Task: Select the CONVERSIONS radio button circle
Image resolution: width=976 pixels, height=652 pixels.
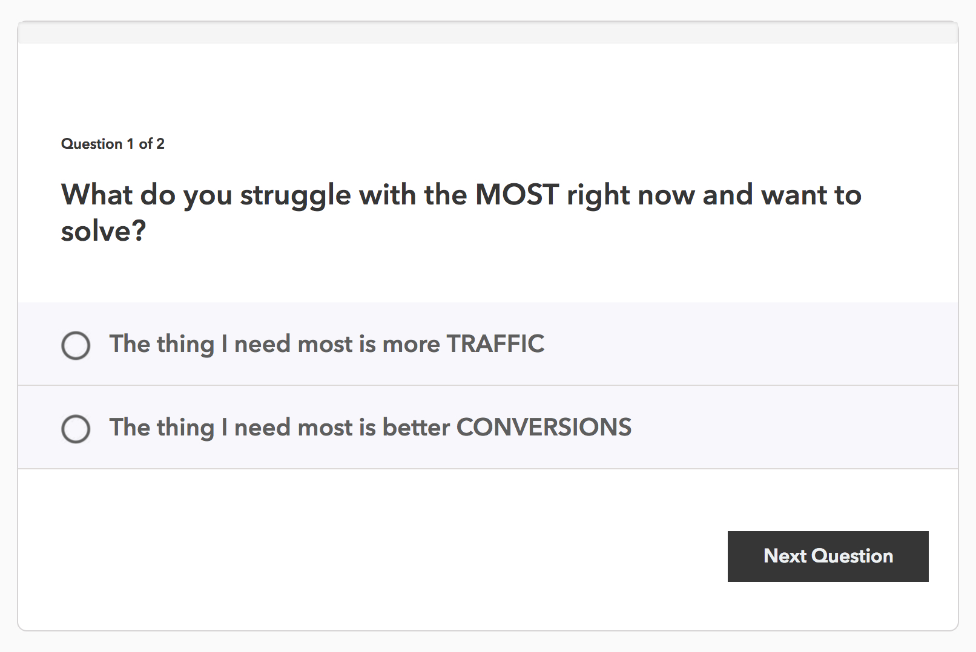Action: click(x=76, y=429)
